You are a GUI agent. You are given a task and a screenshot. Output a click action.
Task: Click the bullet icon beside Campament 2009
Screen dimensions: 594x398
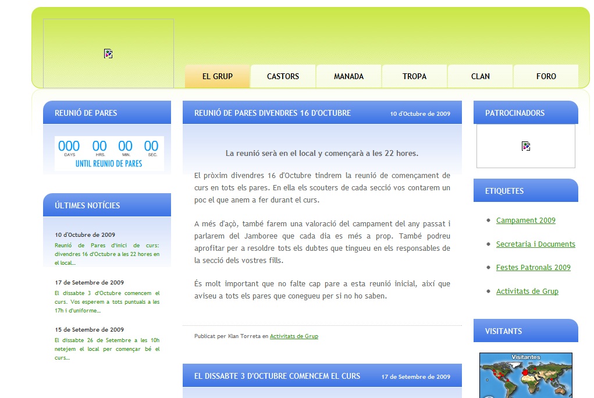489,220
